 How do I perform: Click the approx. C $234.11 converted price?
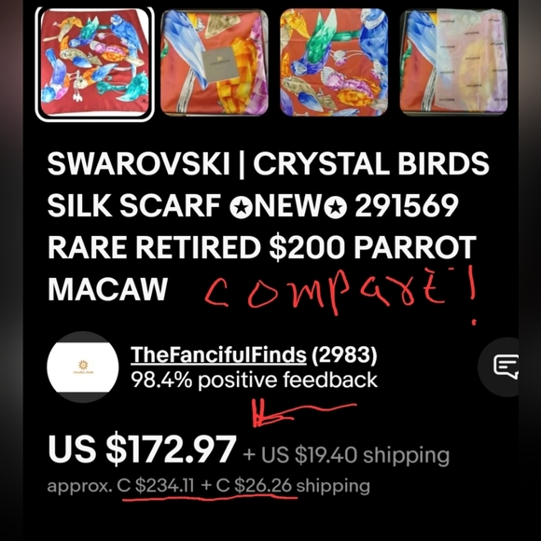click(x=120, y=486)
